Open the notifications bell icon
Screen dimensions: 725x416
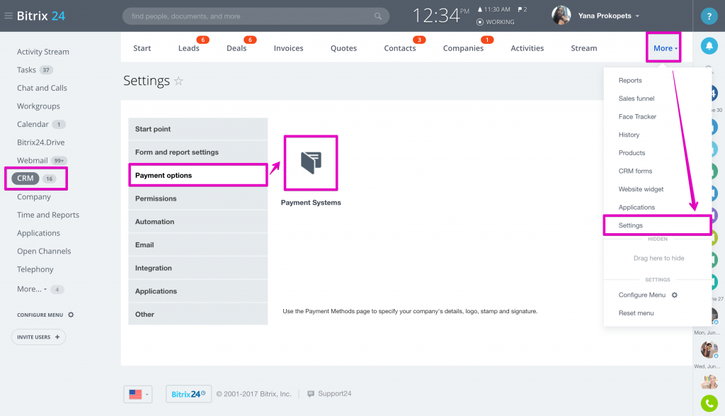coord(709,46)
